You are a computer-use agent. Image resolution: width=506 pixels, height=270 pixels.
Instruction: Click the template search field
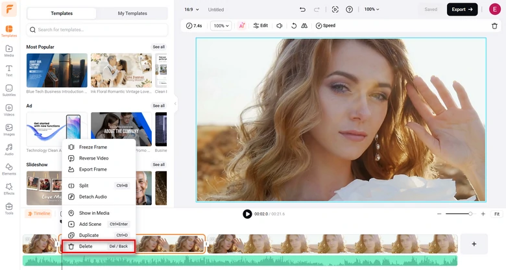[97, 30]
